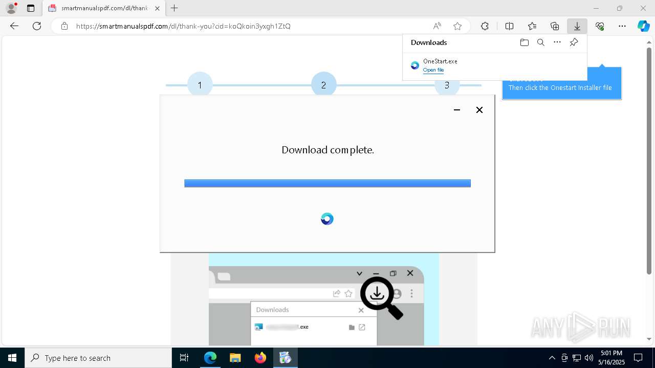Add this page to favorites star
The height and width of the screenshot is (368, 655).
[457, 26]
